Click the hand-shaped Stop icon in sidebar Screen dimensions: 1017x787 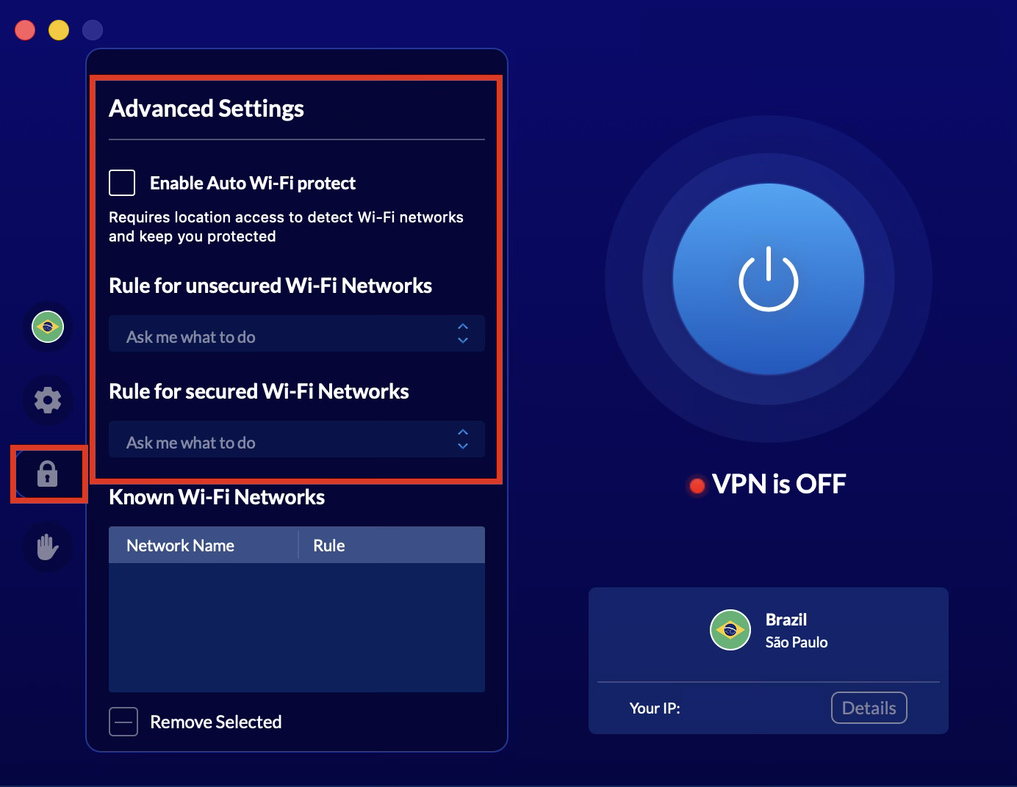tap(47, 546)
